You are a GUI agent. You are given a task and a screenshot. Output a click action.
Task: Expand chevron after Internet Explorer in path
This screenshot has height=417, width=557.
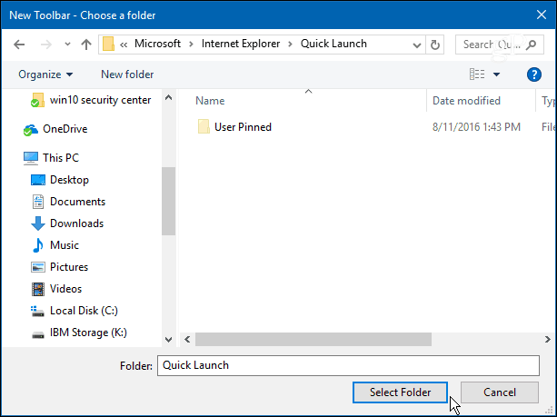(290, 45)
